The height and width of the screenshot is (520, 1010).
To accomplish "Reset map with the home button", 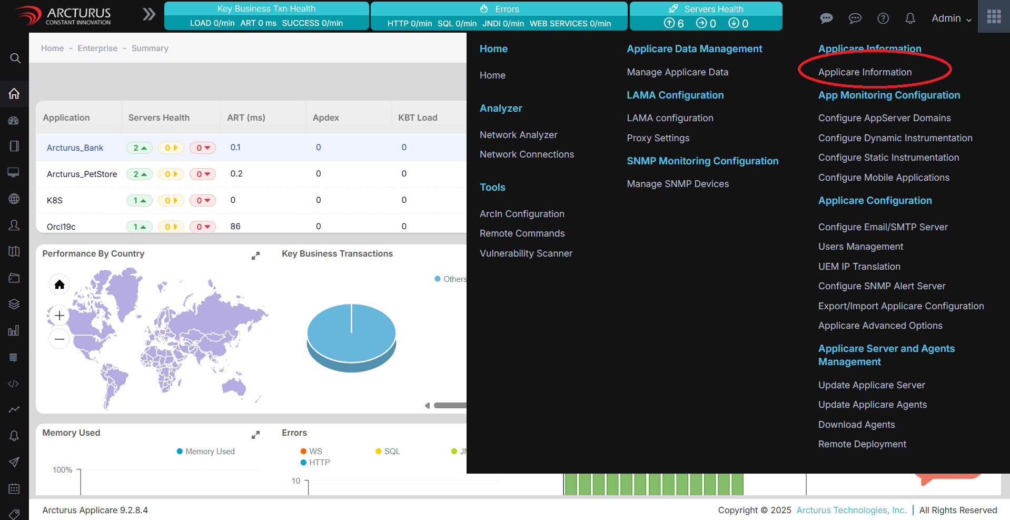I will coord(60,284).
